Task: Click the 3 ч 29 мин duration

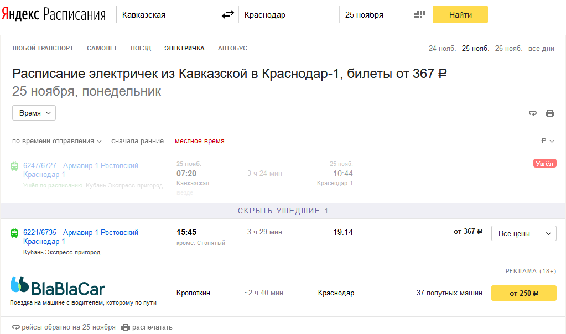Action: (x=264, y=232)
